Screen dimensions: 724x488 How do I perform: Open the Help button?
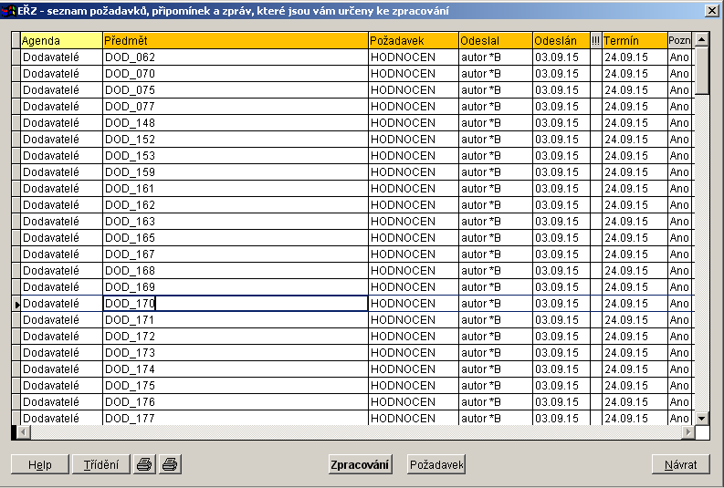pyautogui.click(x=39, y=464)
